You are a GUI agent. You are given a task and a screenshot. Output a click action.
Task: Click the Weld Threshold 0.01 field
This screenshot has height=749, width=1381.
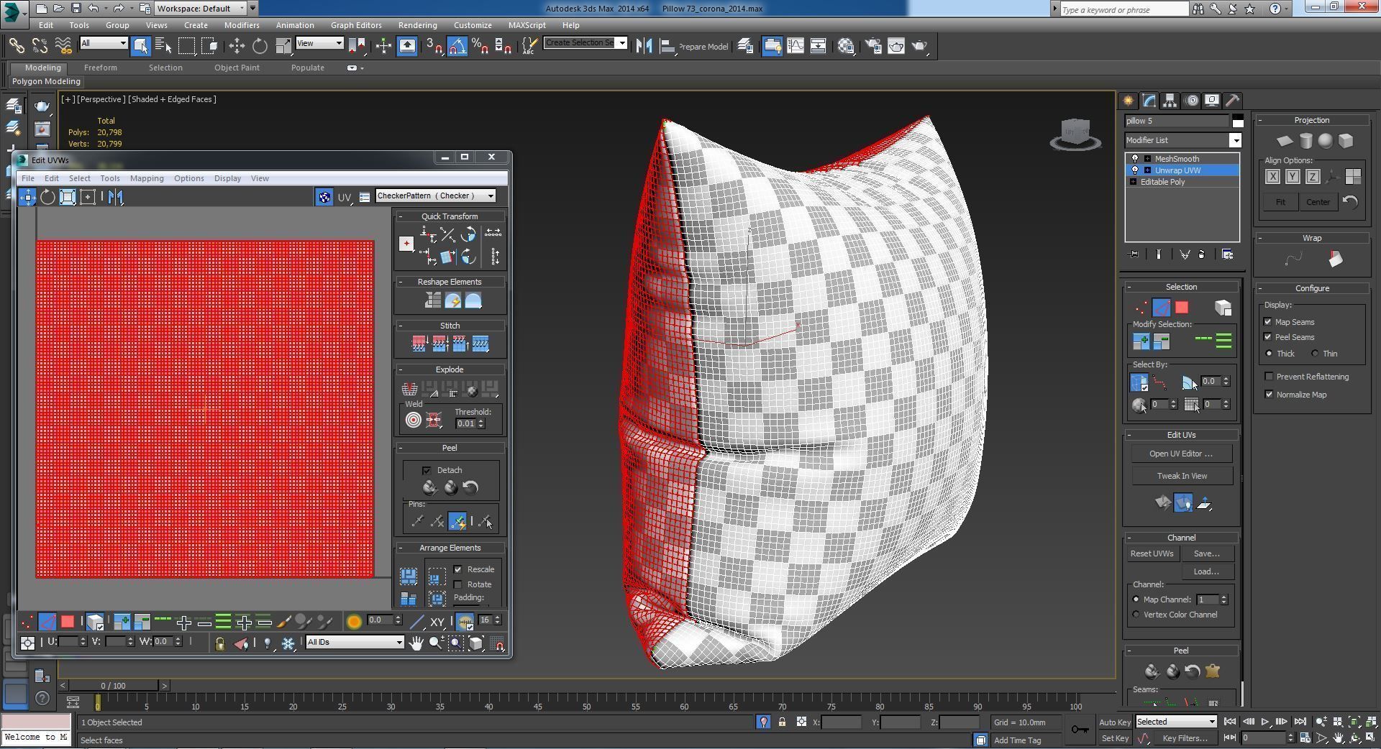[x=465, y=423]
